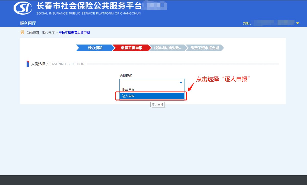Viewport: 307px width, 185px height.
Task: Click the home icon in breadcrumb
Action: tap(22, 32)
